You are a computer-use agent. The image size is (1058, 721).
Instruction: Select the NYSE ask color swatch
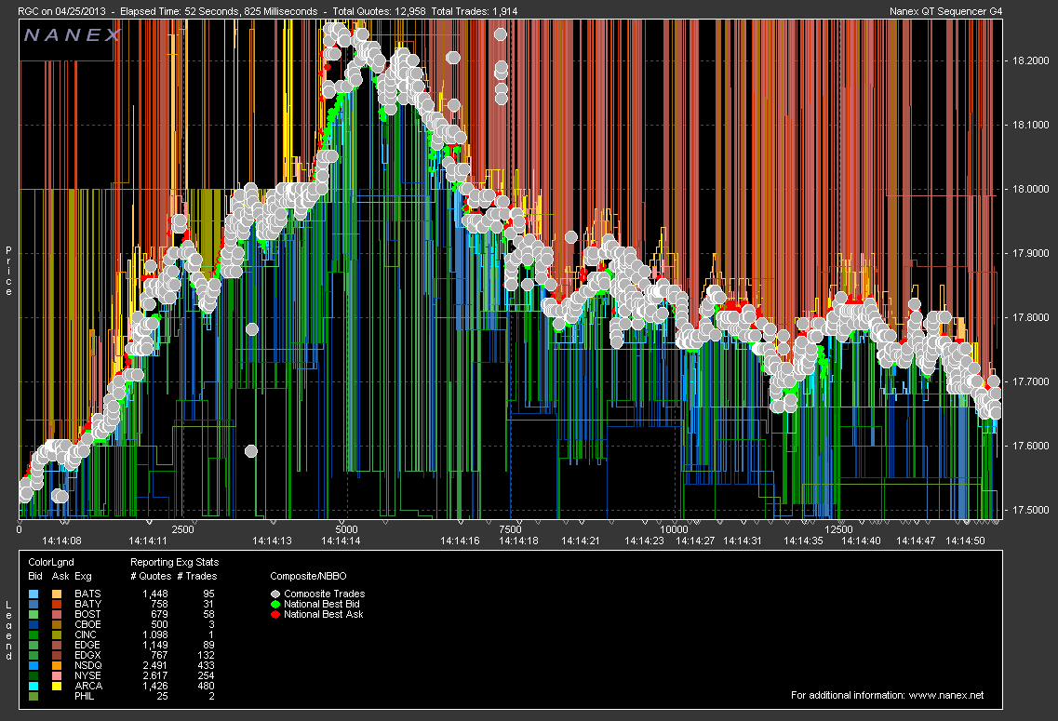point(57,675)
